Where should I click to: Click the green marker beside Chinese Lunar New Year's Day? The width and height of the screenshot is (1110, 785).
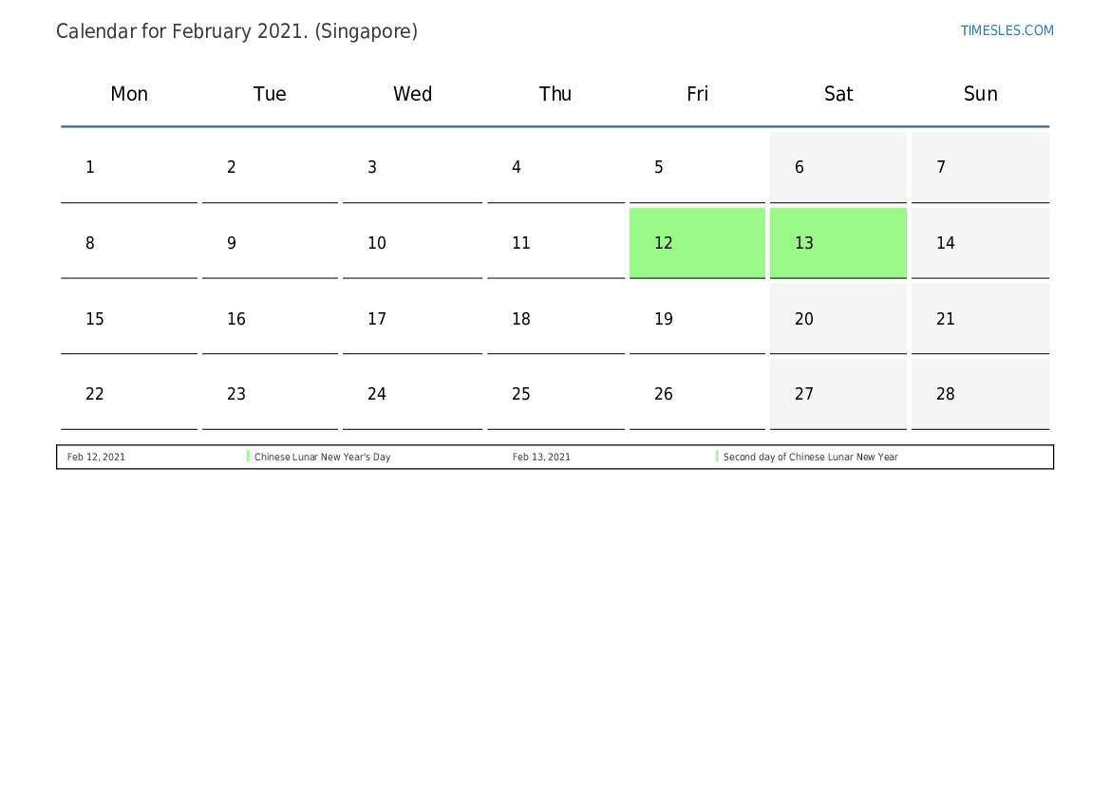(248, 457)
